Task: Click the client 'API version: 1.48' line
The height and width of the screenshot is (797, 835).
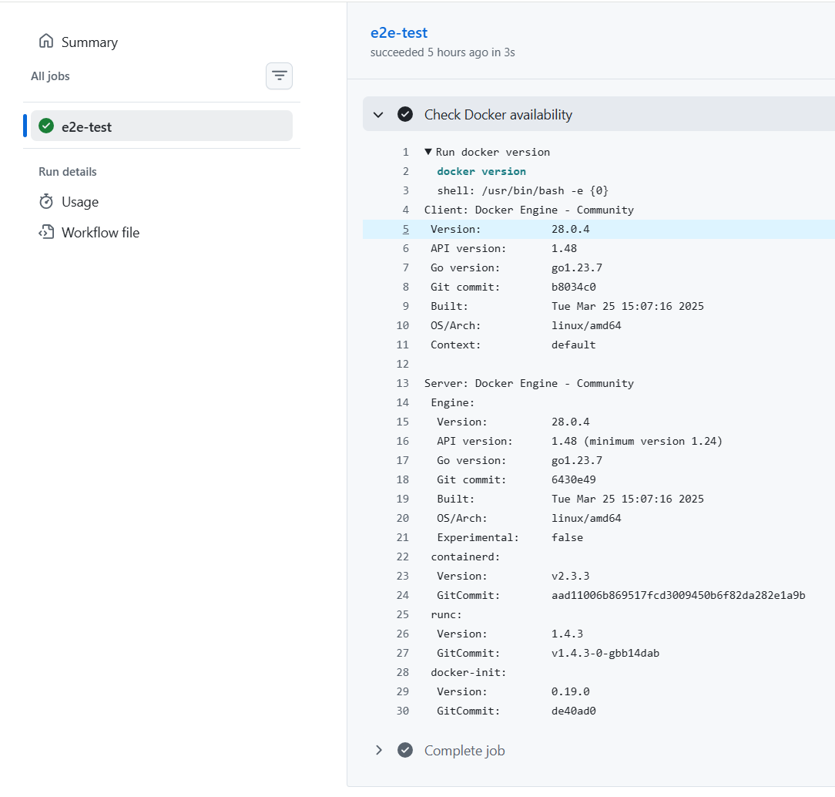Action: coord(504,248)
